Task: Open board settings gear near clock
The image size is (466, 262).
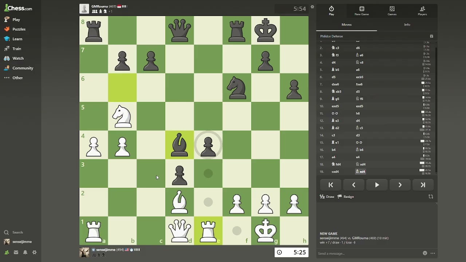Action: click(312, 7)
